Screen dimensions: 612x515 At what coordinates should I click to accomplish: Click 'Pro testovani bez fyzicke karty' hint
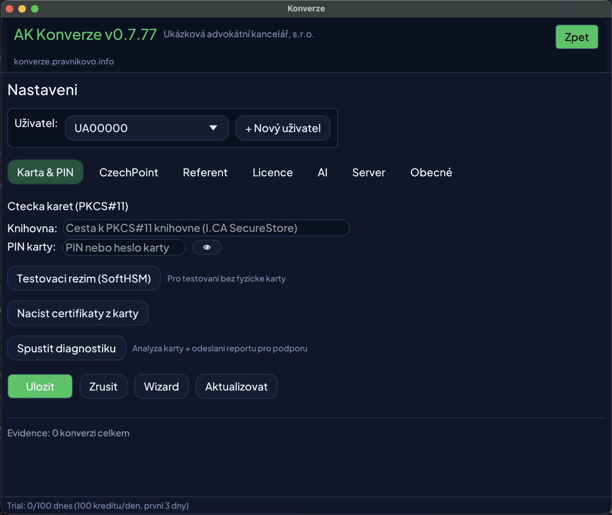226,278
